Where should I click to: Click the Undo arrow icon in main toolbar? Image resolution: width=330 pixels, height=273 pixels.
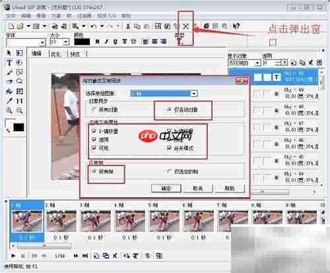pyautogui.click(x=94, y=26)
